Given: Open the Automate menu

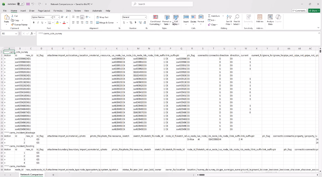Looking at the screenshot, I should pos(97,11).
